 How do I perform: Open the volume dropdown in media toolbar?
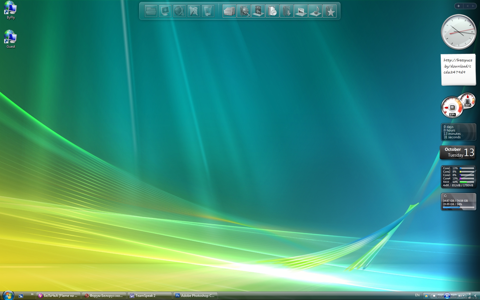[x=463, y=296]
